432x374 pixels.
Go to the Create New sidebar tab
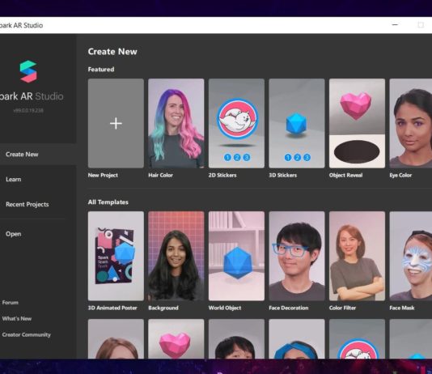click(38, 155)
